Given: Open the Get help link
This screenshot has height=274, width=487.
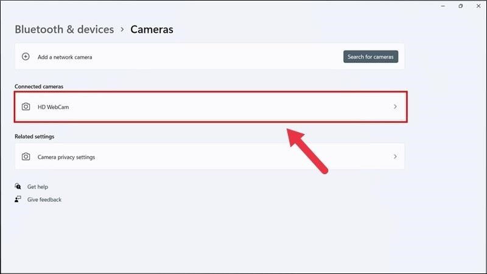Looking at the screenshot, I should 38,187.
